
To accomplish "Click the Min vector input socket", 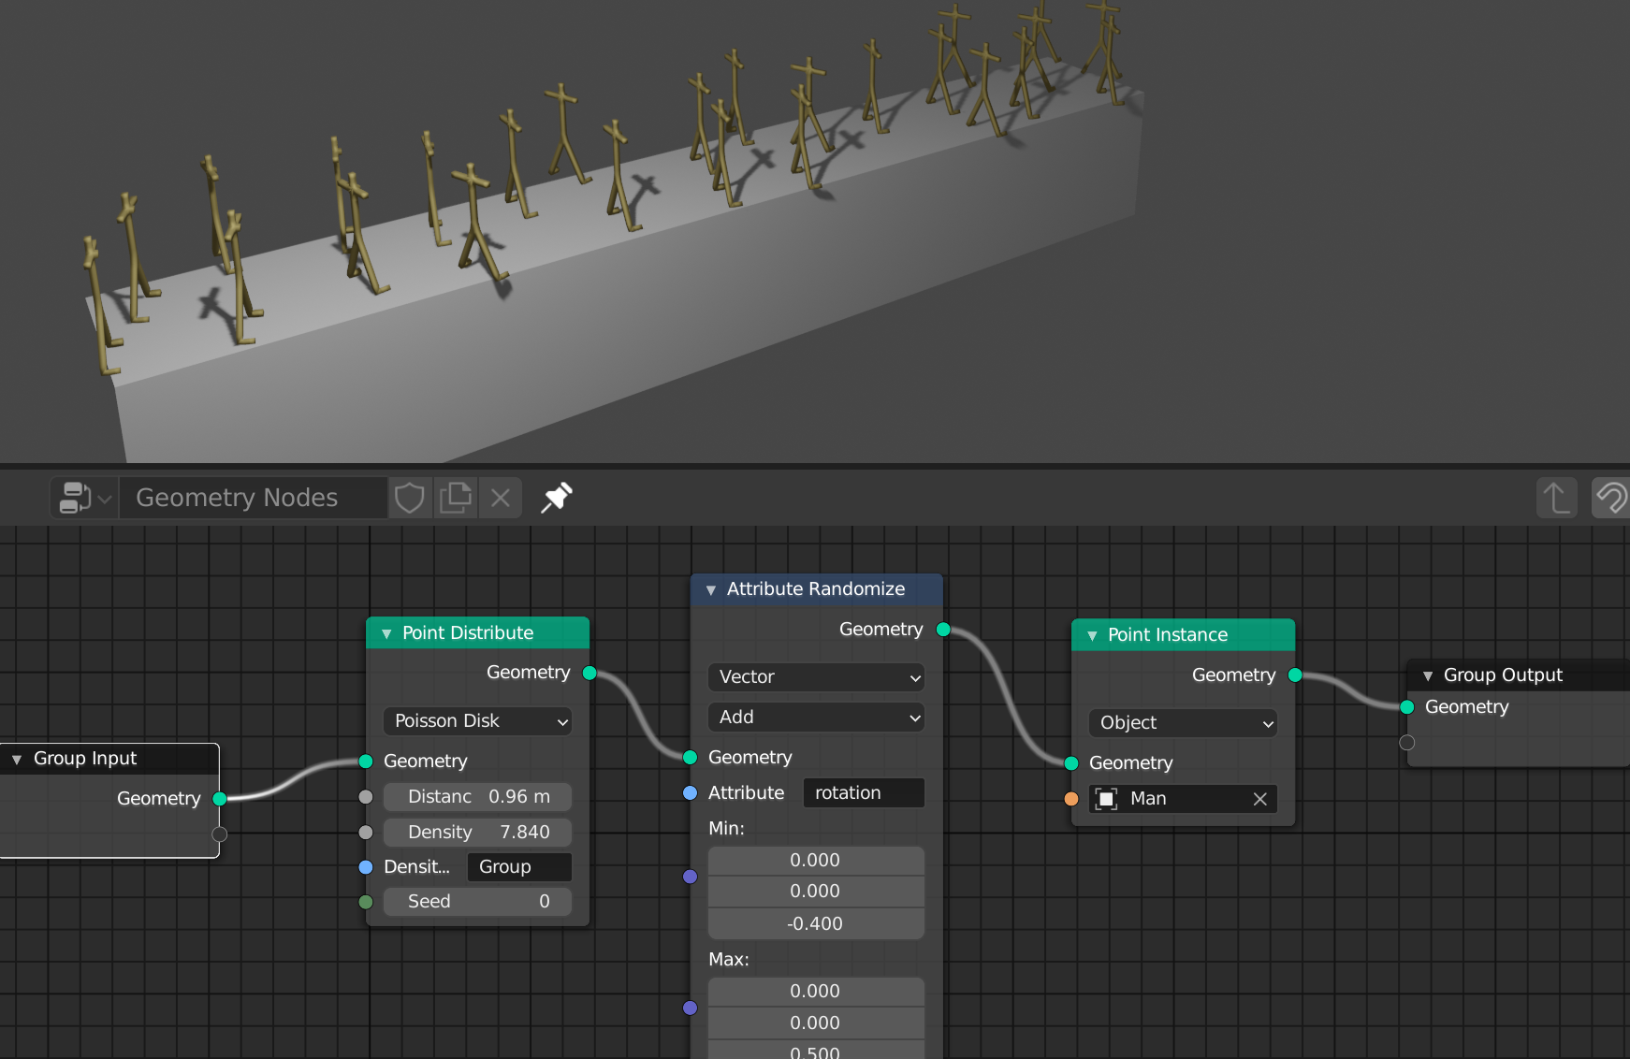I will coord(691,877).
